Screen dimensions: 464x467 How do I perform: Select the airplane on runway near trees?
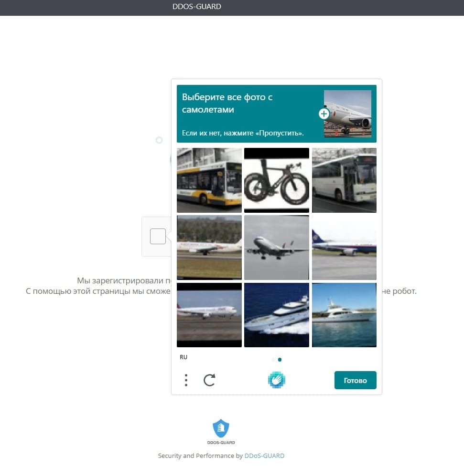tap(209, 248)
